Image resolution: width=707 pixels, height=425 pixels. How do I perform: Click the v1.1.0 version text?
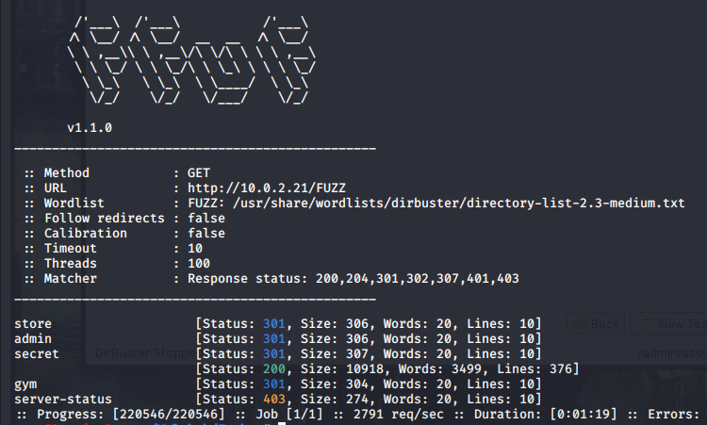tap(90, 127)
